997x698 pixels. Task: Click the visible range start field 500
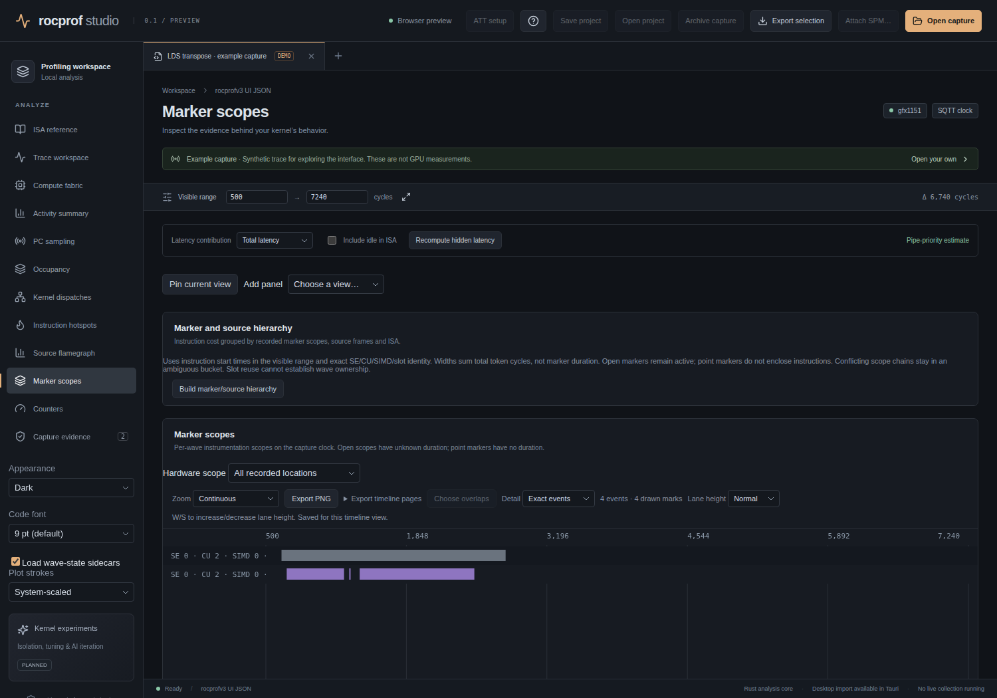pos(257,197)
